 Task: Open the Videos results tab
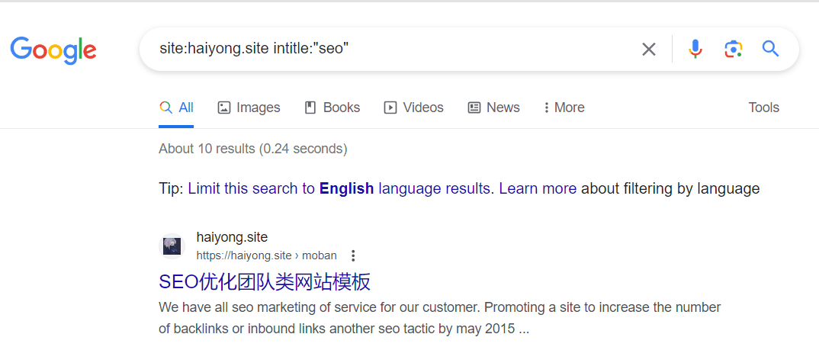coord(413,108)
